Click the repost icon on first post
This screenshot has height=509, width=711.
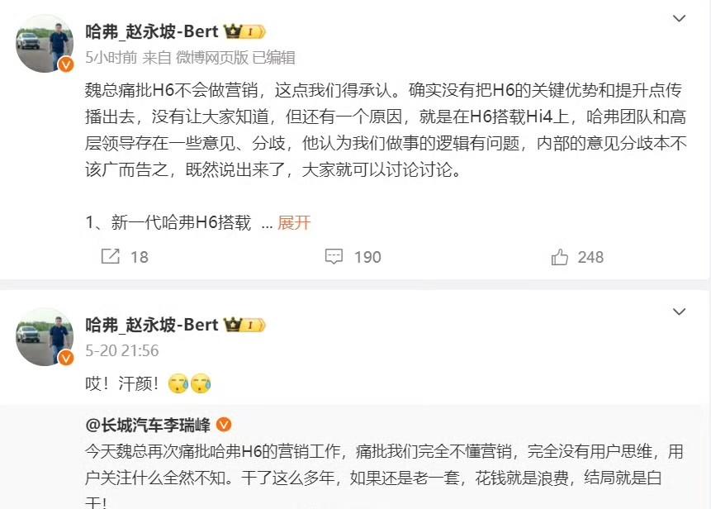(110, 257)
